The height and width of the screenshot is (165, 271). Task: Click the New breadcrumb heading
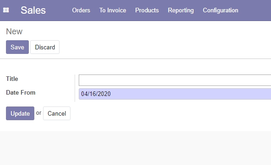pos(14,32)
